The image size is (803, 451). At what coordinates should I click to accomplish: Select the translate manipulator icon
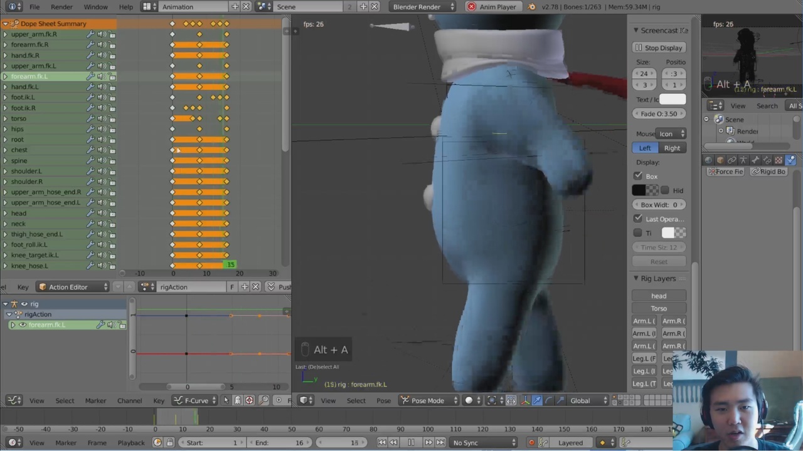point(537,400)
